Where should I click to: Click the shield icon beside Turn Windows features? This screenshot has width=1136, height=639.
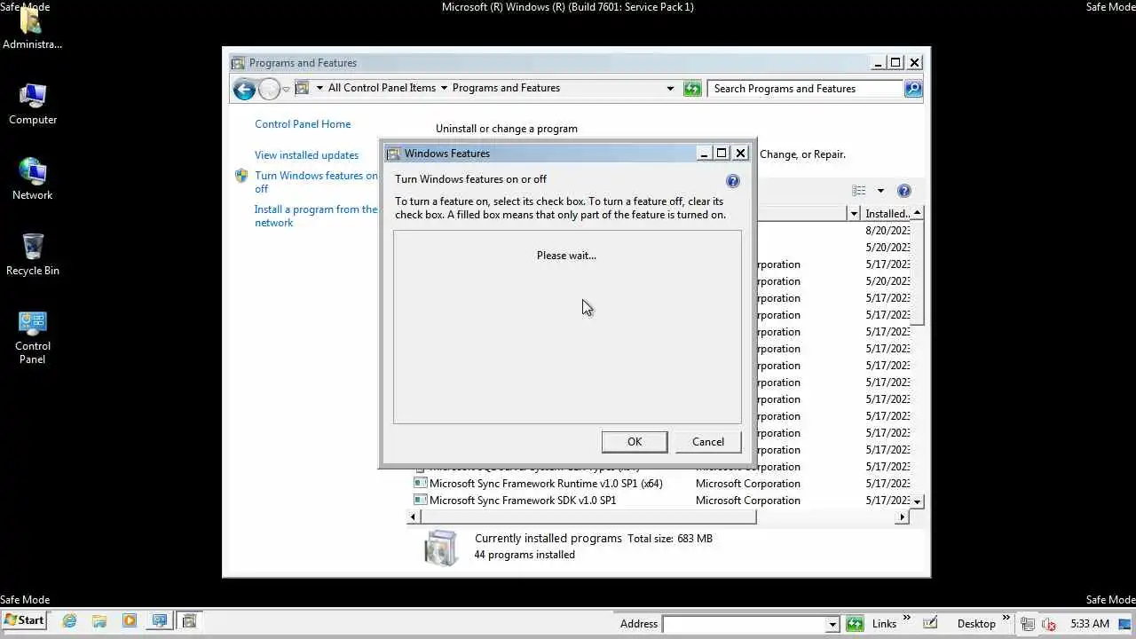(x=241, y=176)
